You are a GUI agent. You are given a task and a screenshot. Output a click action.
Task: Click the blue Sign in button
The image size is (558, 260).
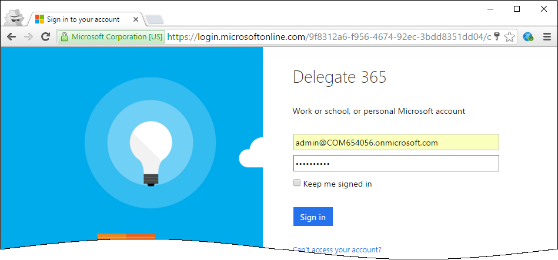[313, 217]
